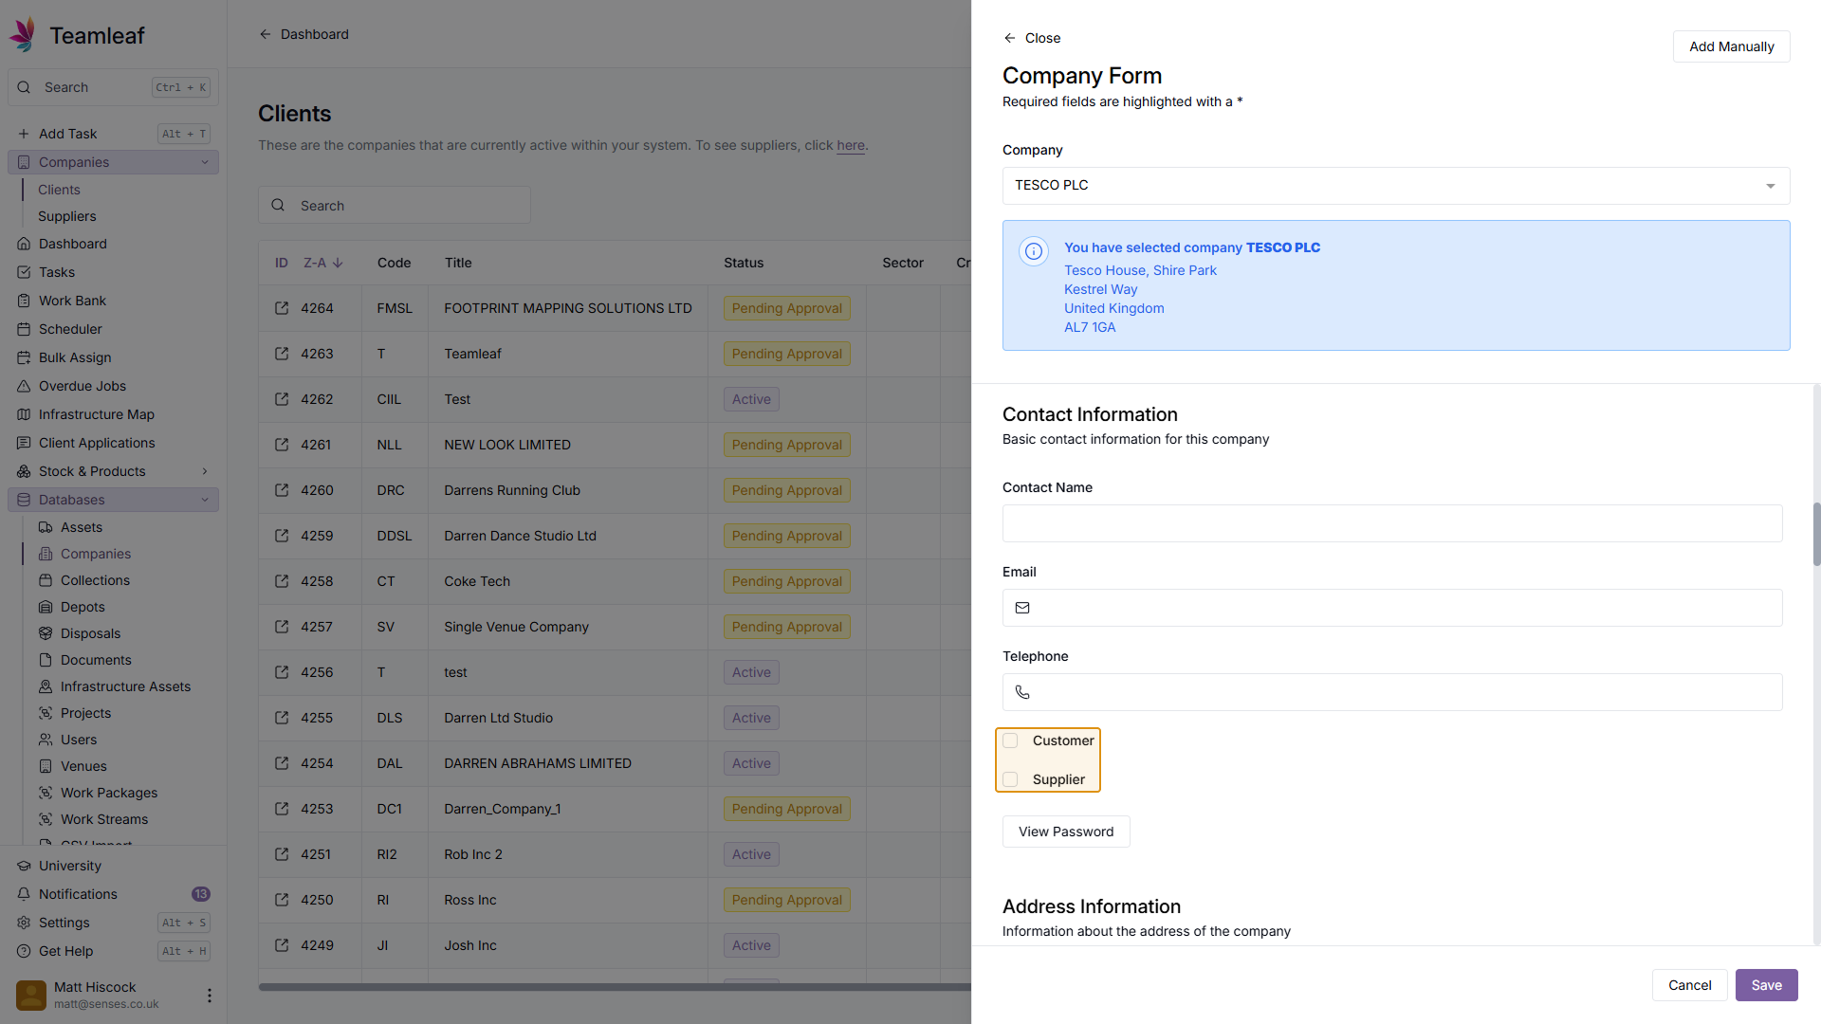Collapse the Companies sidebar section

204,162
